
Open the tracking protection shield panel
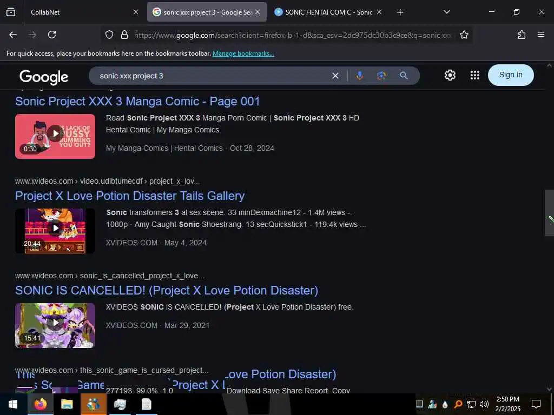[109, 35]
